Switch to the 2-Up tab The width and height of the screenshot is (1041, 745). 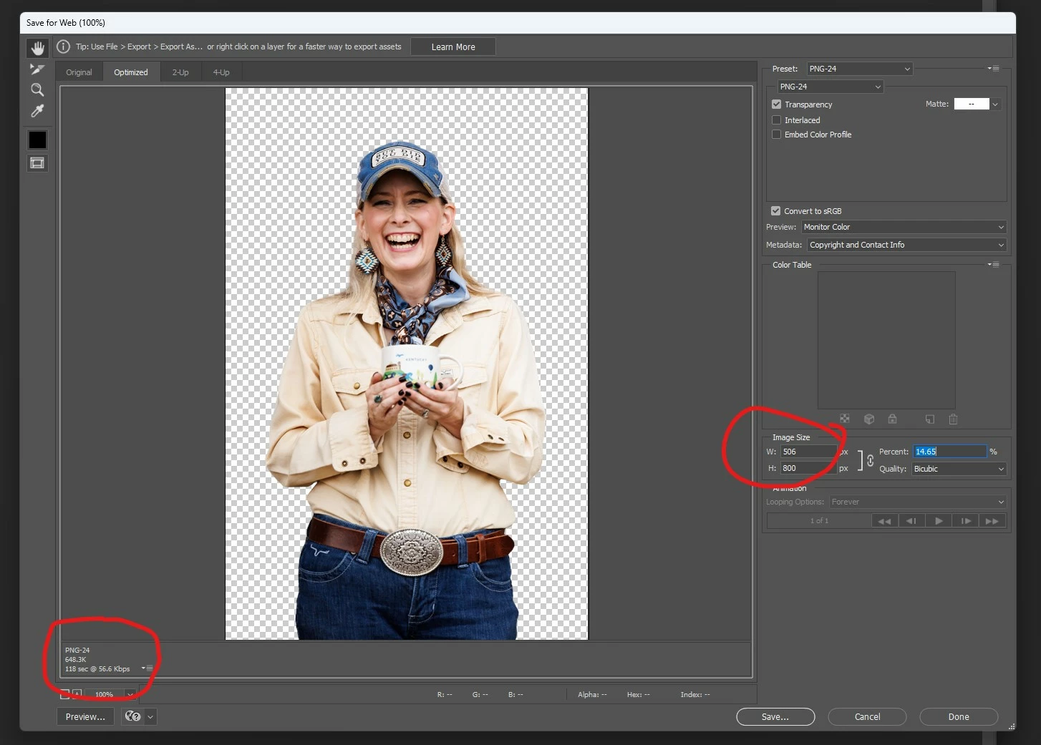[180, 72]
